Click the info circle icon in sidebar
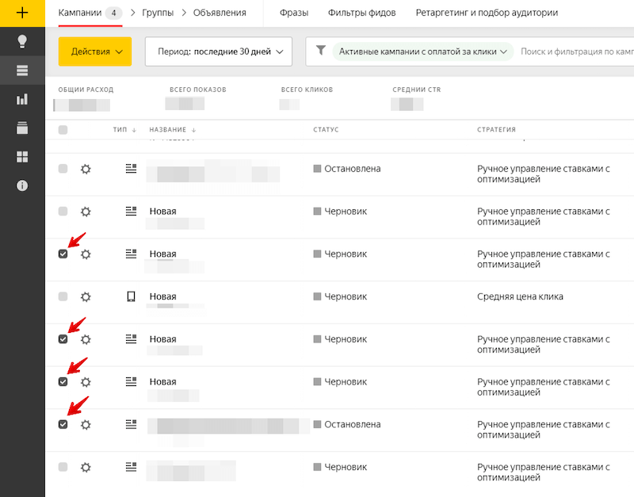 [x=22, y=185]
